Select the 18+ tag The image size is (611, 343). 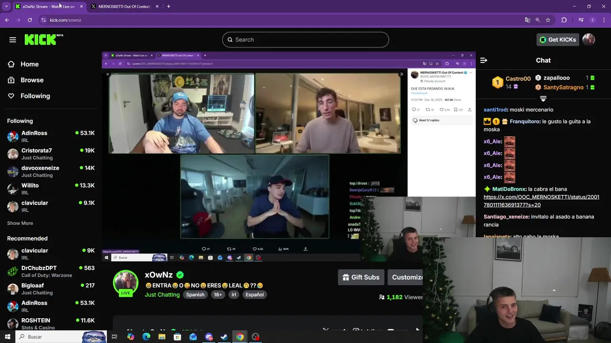click(218, 294)
